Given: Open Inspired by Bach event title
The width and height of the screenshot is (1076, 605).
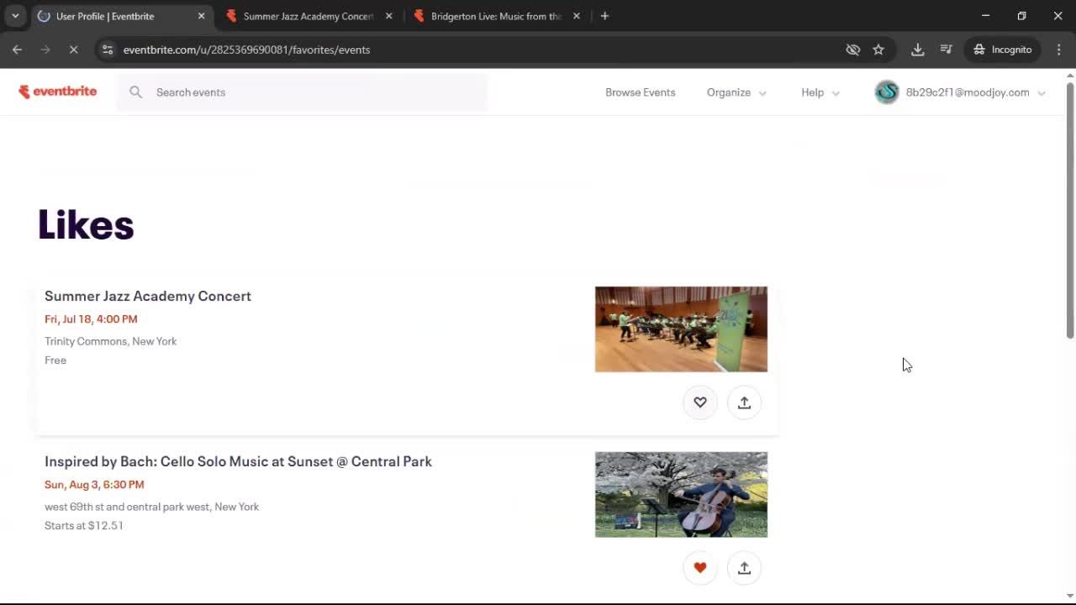Looking at the screenshot, I should click(x=238, y=461).
